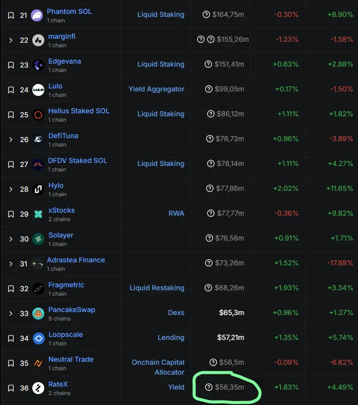The image size is (358, 405).
Task: Expand the DefiTuna row
Action: [10, 140]
